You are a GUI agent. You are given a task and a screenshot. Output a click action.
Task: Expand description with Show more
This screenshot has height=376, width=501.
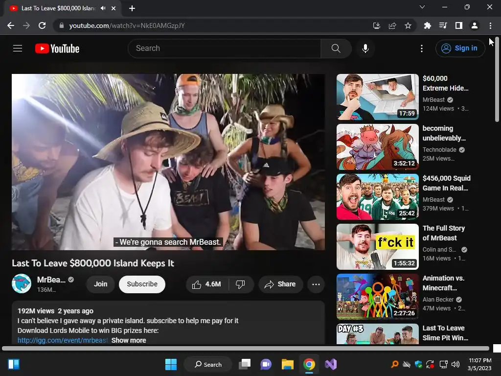[129, 340]
